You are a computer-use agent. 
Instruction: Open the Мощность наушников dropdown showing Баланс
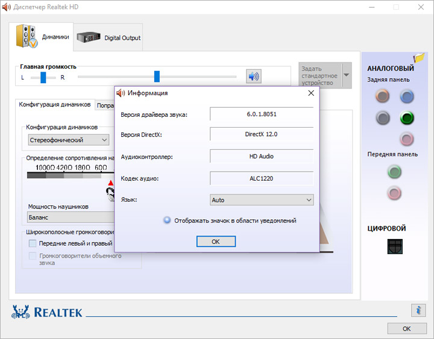pos(71,217)
